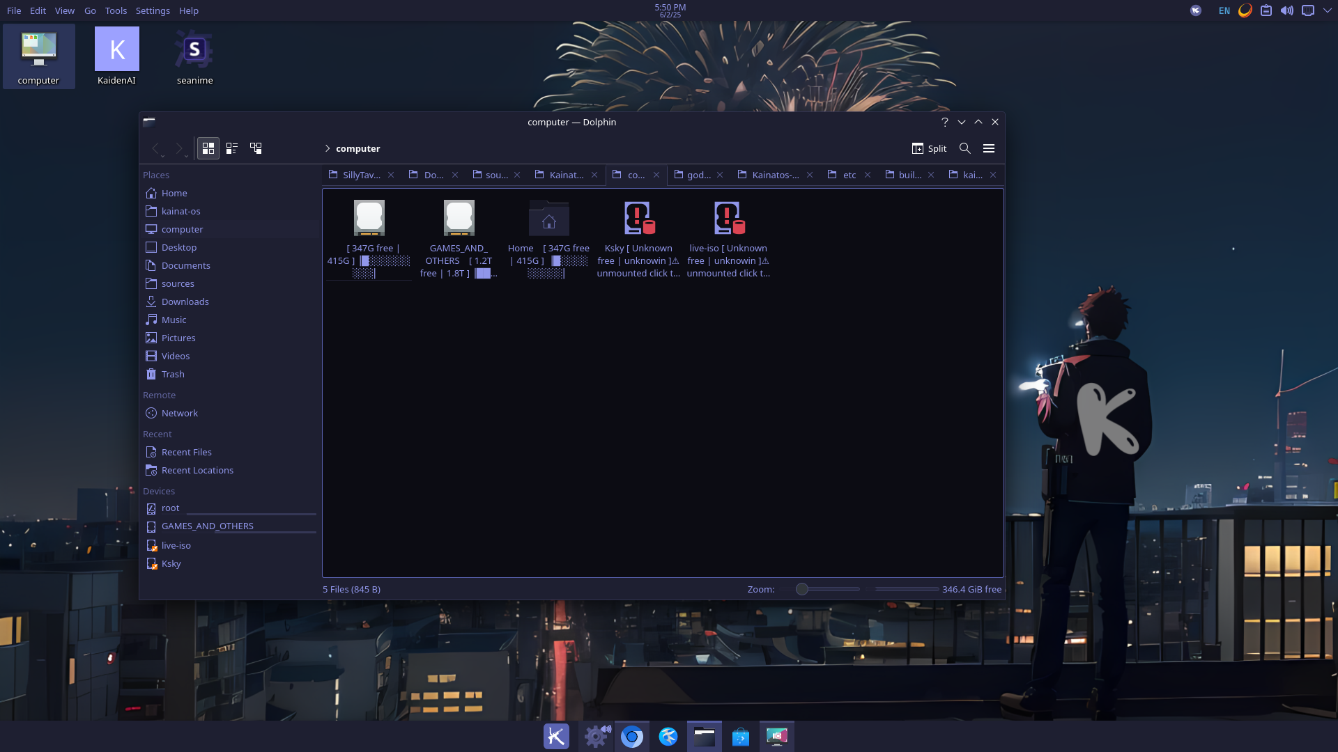Screen dimensions: 1338x752
Task: Expand the hidden system tray arrow
Action: pos(1328,10)
